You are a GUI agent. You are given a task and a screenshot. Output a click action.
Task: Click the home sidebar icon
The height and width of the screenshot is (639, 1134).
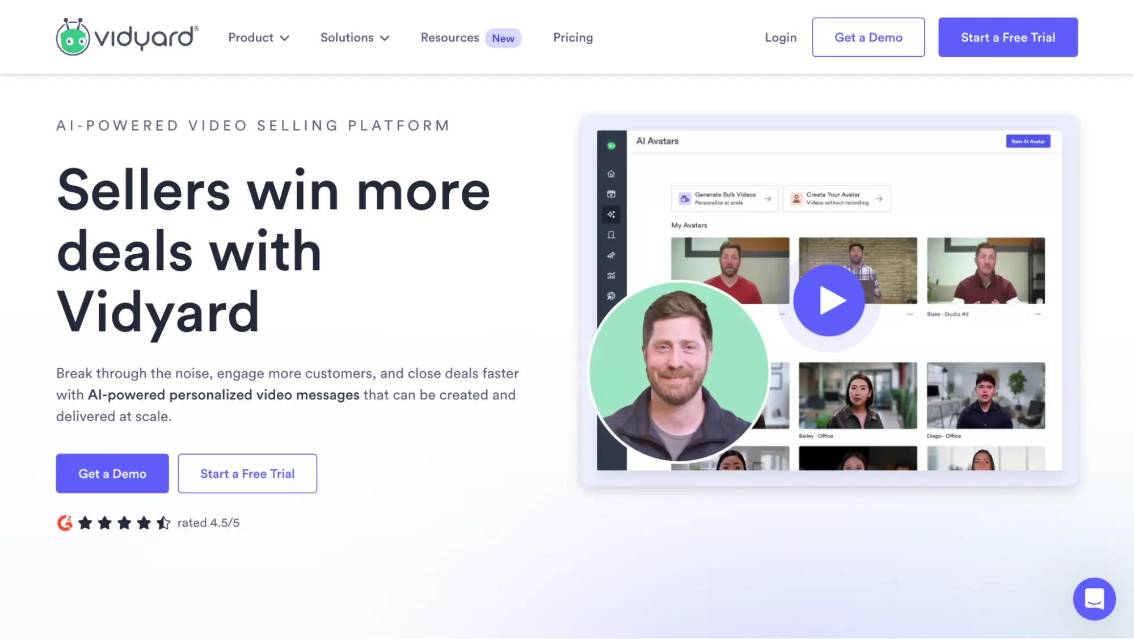pyautogui.click(x=612, y=173)
